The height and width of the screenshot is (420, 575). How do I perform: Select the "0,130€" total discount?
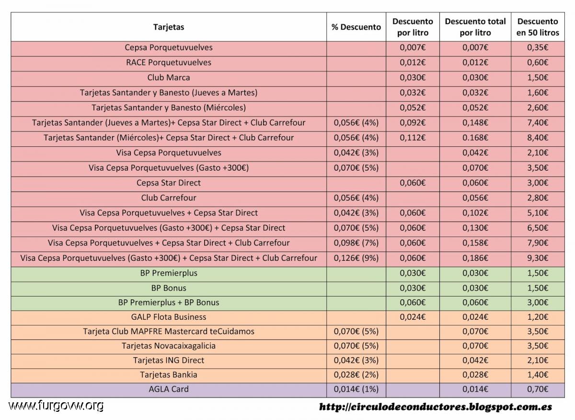click(x=475, y=228)
